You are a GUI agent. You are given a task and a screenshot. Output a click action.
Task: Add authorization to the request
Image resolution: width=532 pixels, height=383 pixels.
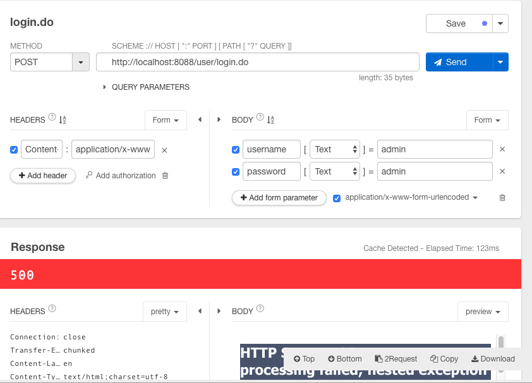coord(121,176)
